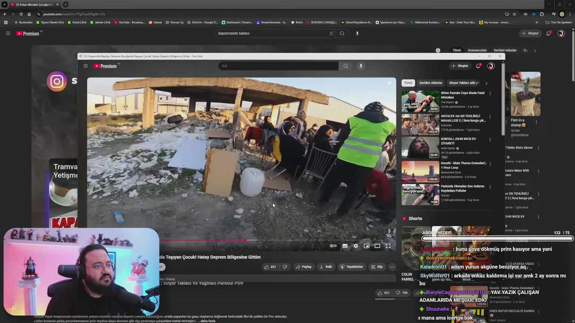Screen dimensions: 575x323
Task: Open video player settings gear
Action: (356, 246)
